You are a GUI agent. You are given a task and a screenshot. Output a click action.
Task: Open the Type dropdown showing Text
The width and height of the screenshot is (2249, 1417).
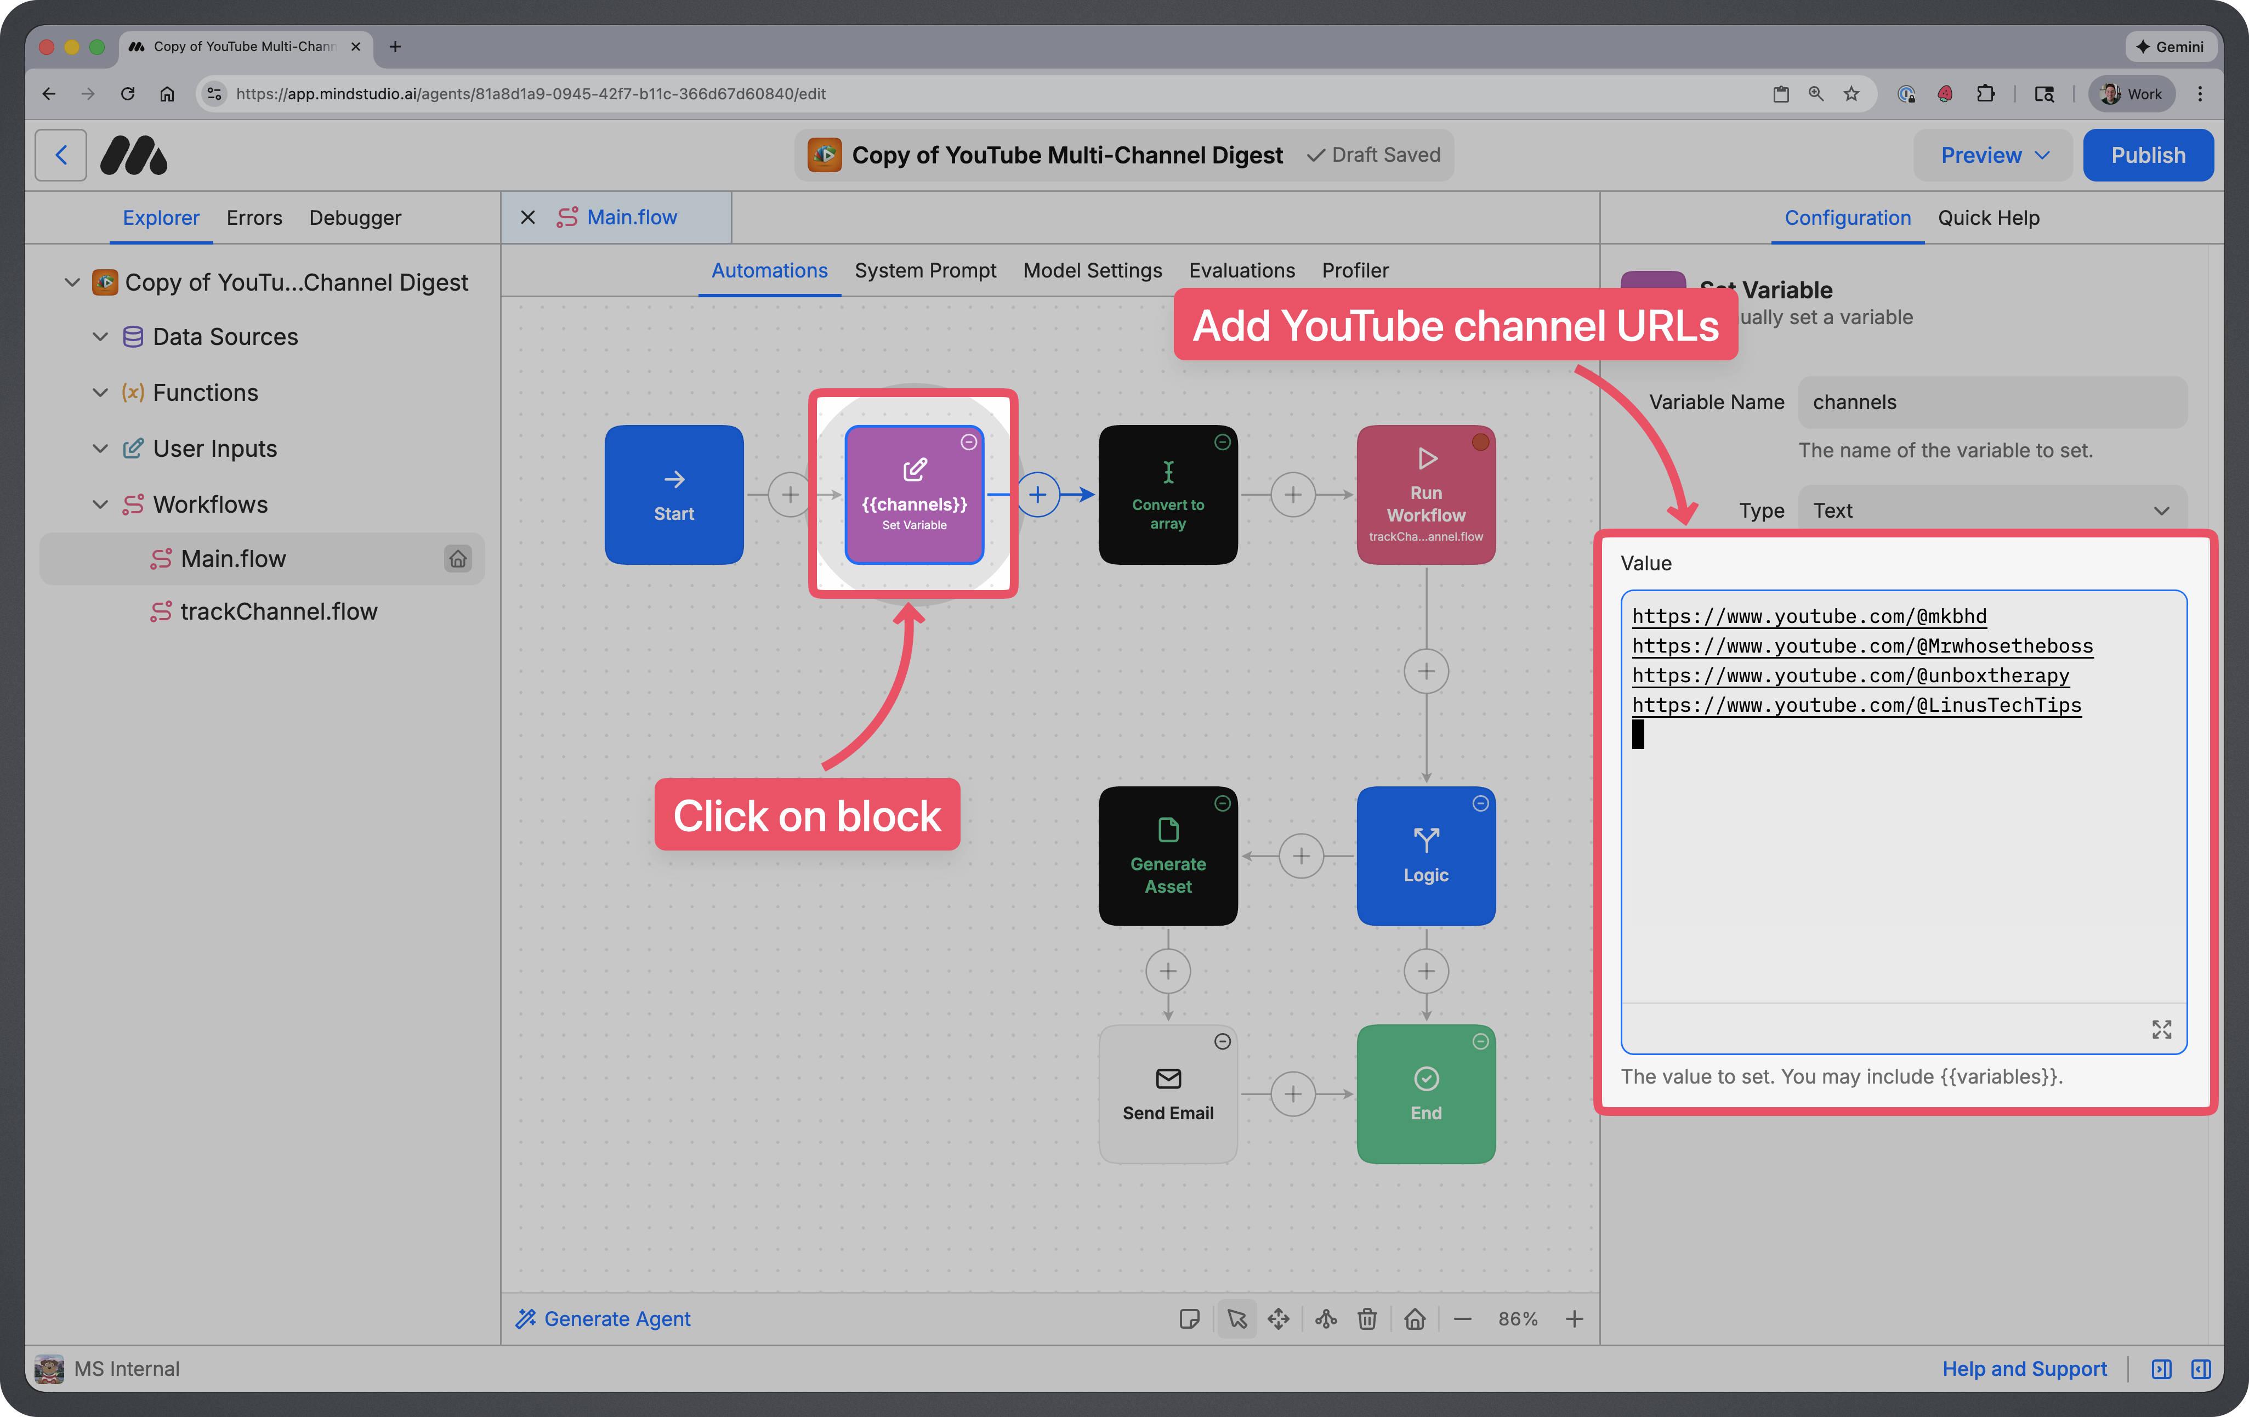pyautogui.click(x=1992, y=510)
